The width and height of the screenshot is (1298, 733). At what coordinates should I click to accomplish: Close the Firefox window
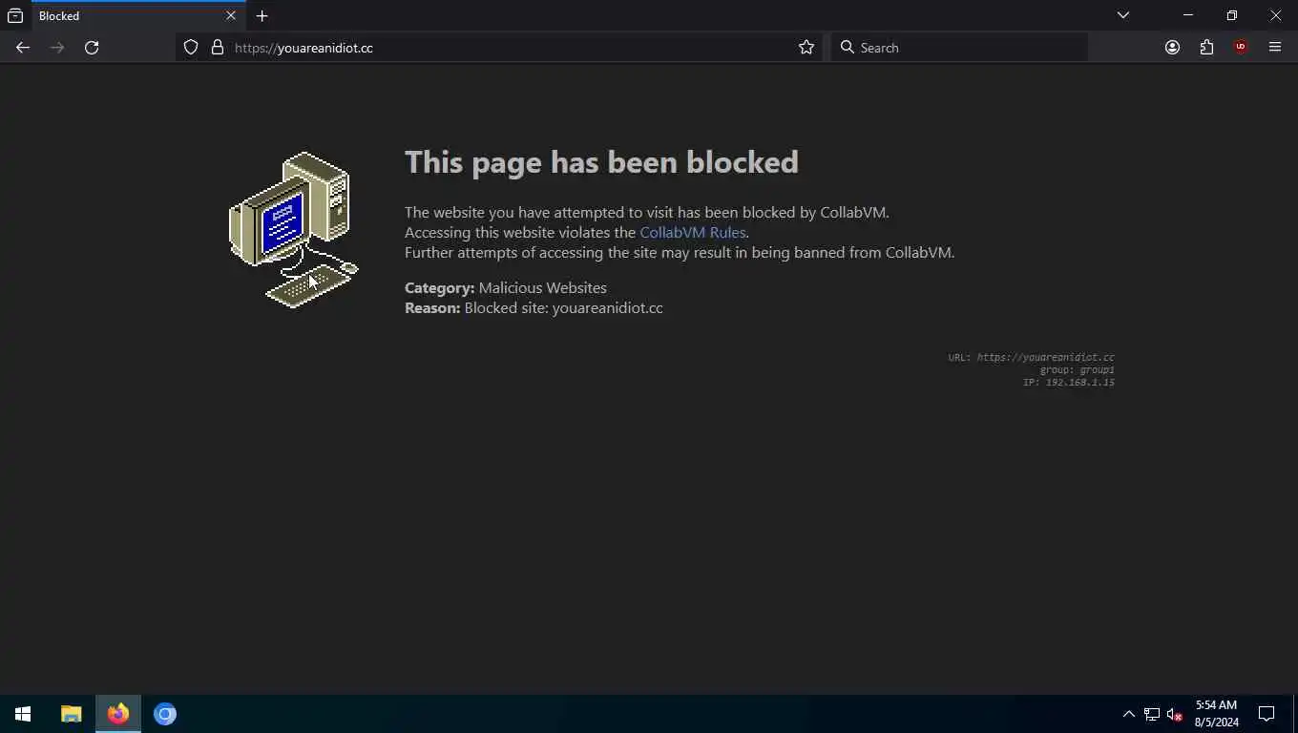click(x=1276, y=15)
